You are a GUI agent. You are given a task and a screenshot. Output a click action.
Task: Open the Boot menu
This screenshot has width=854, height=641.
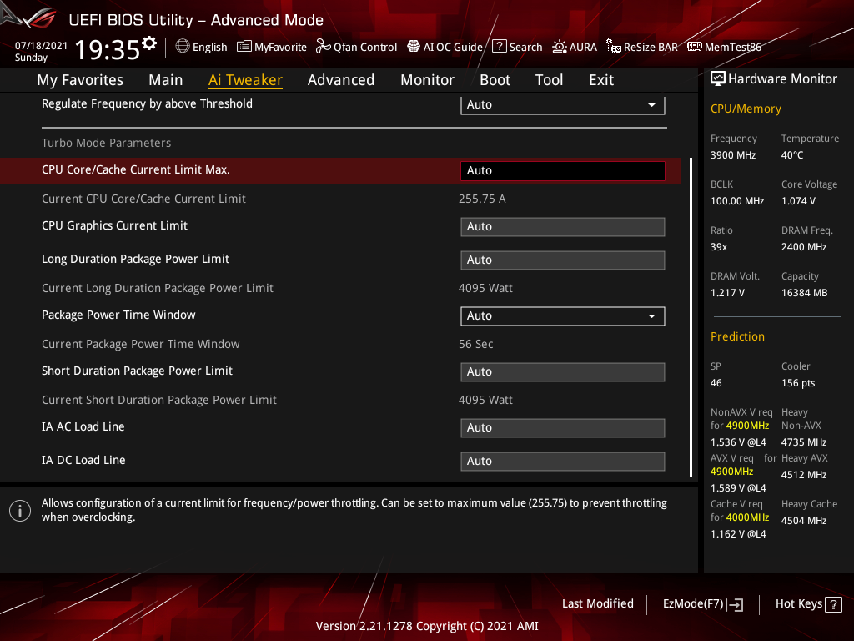pos(495,79)
